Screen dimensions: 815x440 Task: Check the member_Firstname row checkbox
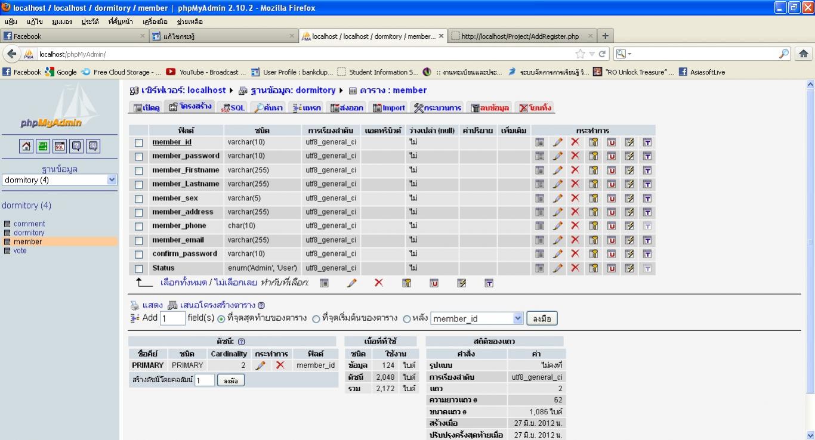coord(139,171)
